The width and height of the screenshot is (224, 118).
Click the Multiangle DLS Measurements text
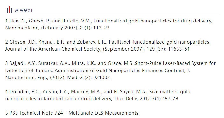click(103, 113)
